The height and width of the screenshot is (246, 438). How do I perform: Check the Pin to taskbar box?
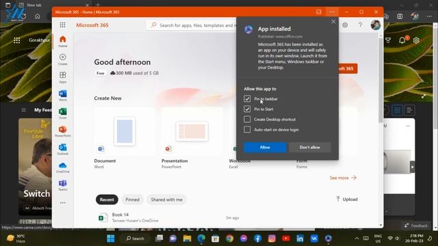click(247, 98)
